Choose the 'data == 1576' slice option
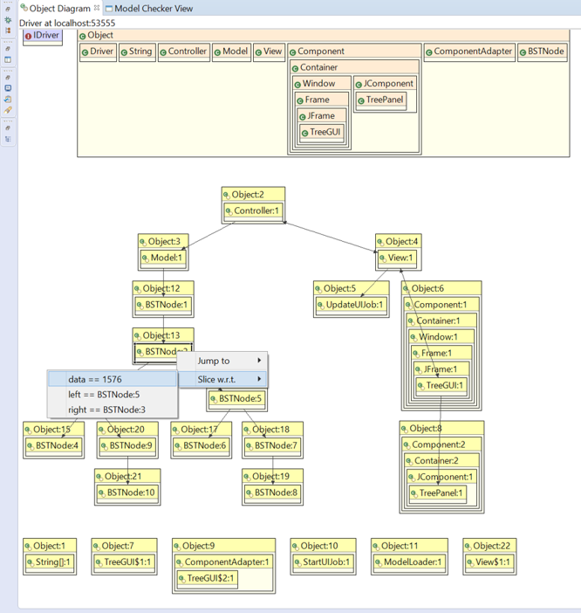 click(x=94, y=379)
